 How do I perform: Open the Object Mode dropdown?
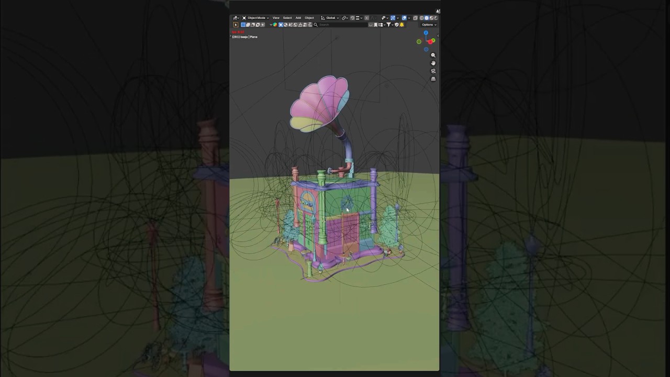(255, 18)
